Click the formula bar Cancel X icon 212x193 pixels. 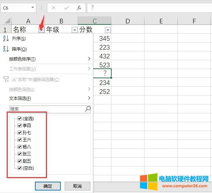[54, 8]
